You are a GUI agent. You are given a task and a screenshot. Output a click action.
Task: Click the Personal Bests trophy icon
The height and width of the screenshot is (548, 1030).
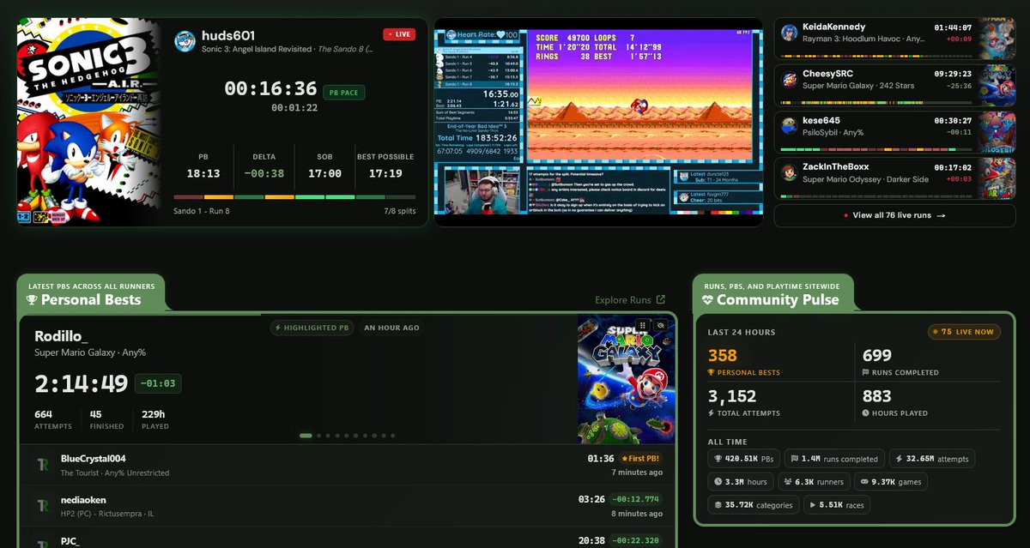32,300
